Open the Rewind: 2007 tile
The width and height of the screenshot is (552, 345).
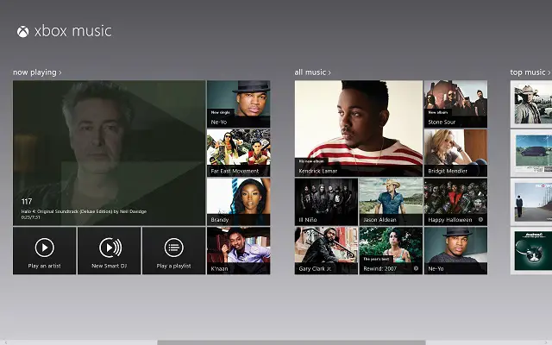(x=391, y=251)
